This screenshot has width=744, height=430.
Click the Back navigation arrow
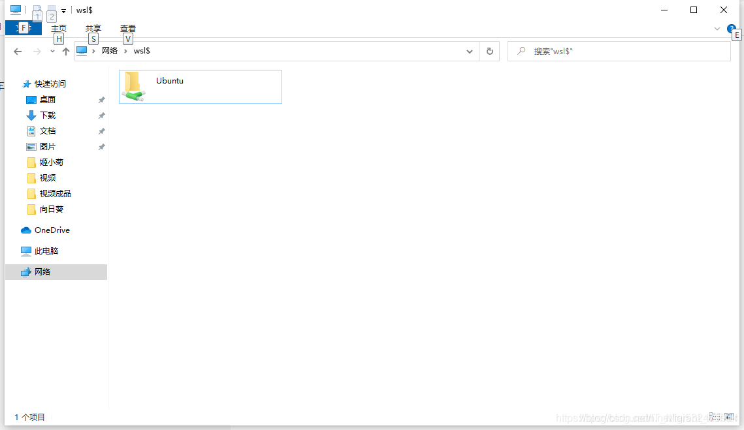pyautogui.click(x=18, y=51)
